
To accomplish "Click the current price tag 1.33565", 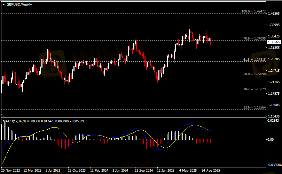I will (x=273, y=42).
